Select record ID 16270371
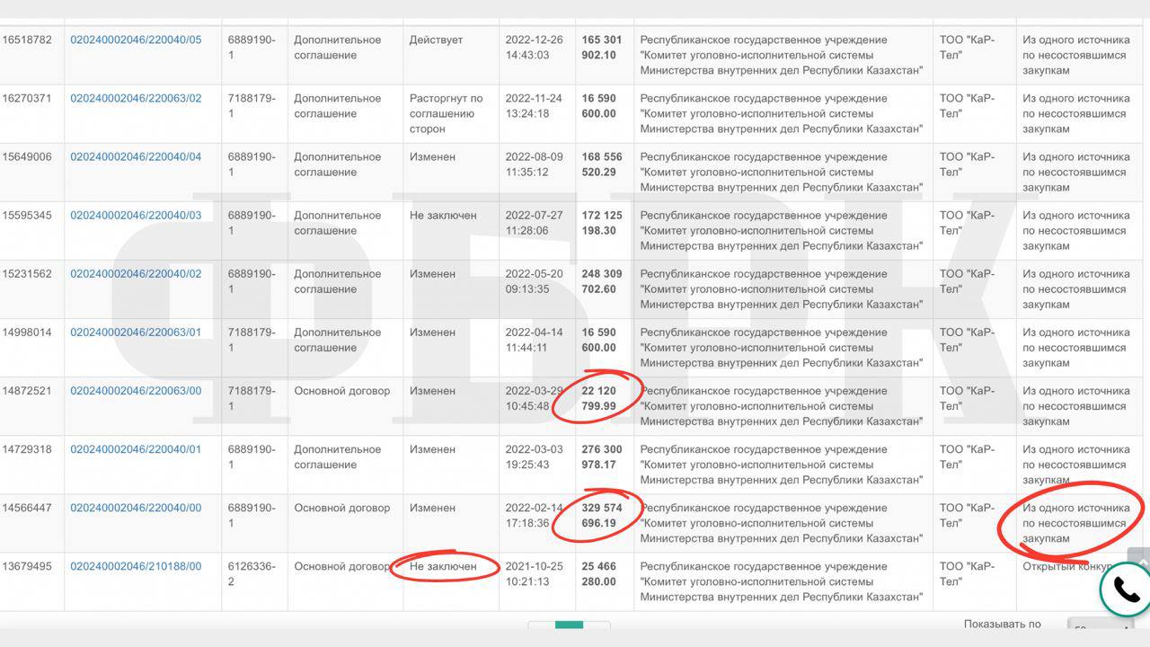 pos(27,98)
